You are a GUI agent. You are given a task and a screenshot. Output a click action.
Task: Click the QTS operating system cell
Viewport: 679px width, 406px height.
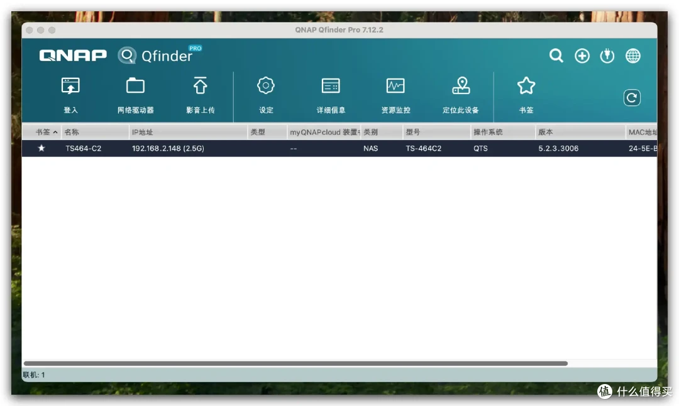(480, 148)
